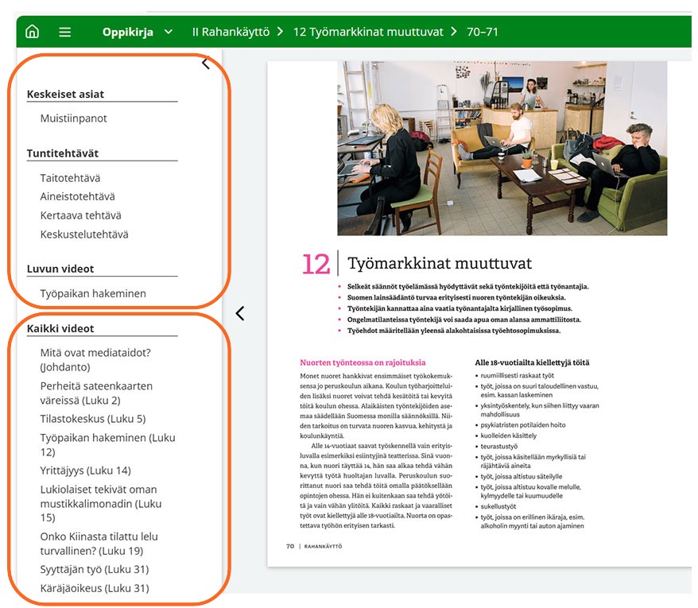Image resolution: width=698 pixels, height=608 pixels.
Task: Open the Työpaikan hakeminen (Luku 12) video
Action: (108, 444)
